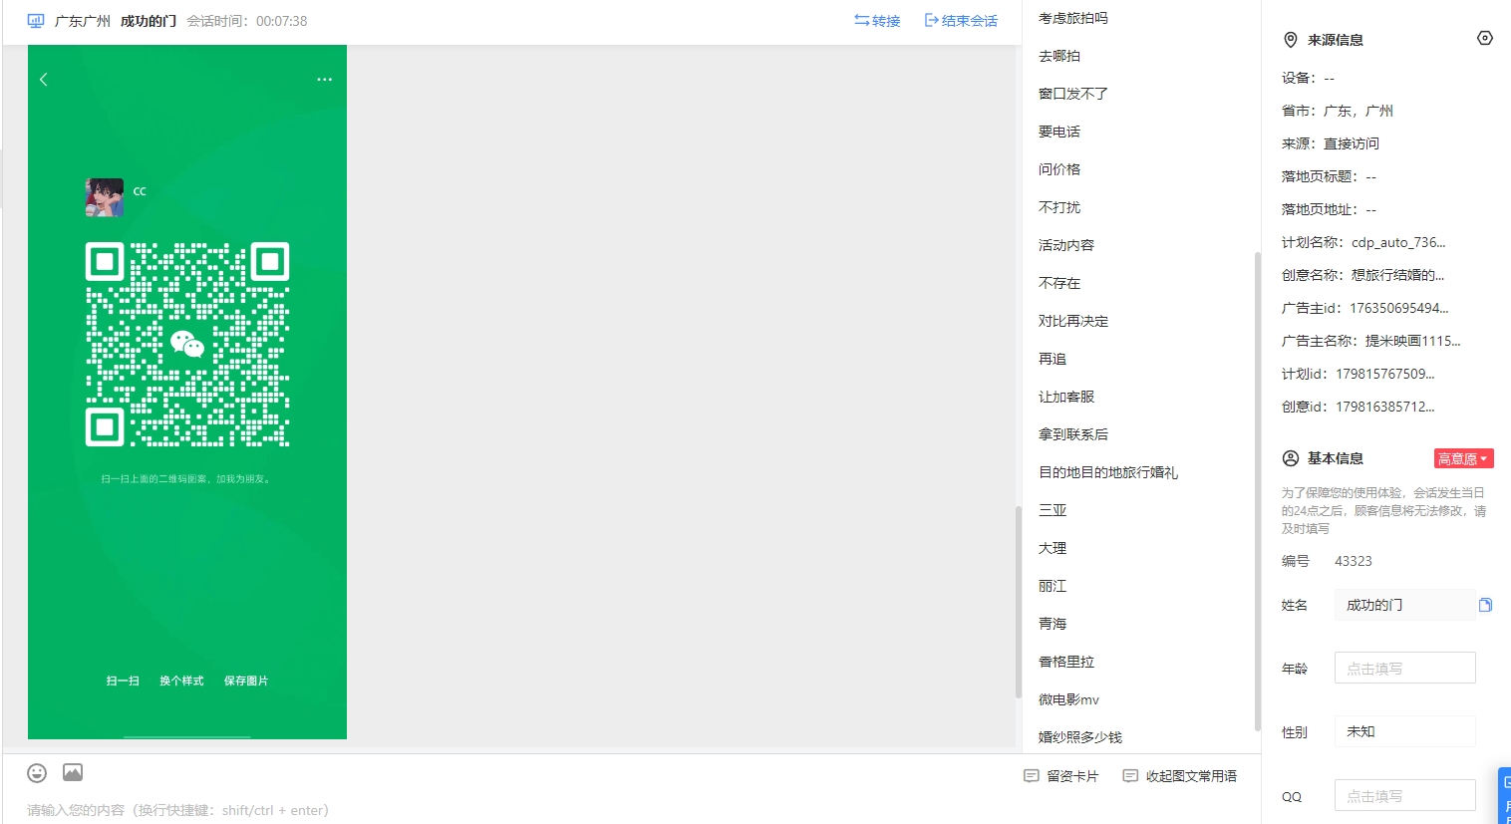Select quick phrase 目的地目的地旅行婚礼
The image size is (1511, 824).
coord(1107,472)
